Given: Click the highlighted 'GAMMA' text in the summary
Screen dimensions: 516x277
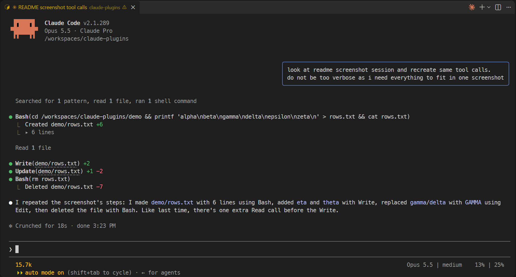Looking at the screenshot, I should tap(473, 203).
